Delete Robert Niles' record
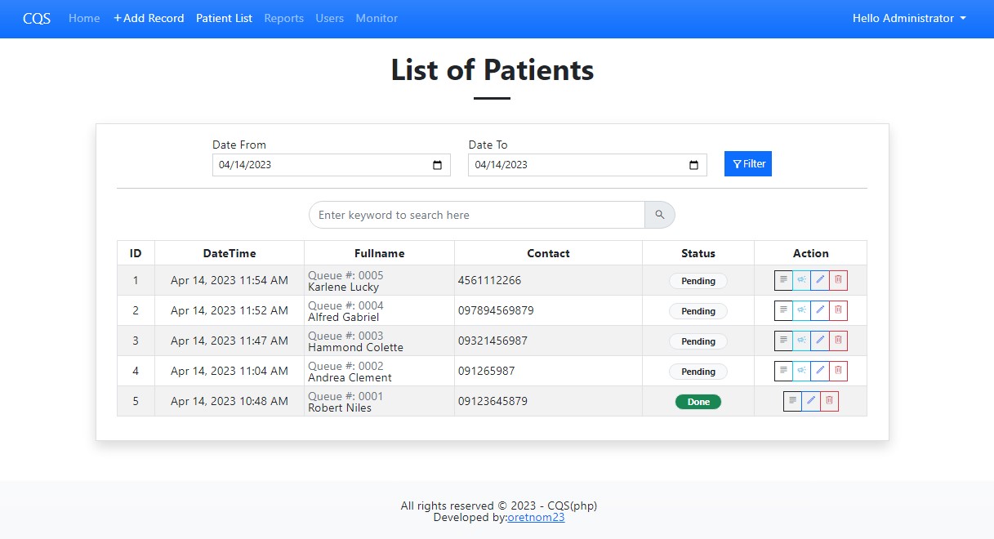The height and width of the screenshot is (539, 994). click(829, 401)
